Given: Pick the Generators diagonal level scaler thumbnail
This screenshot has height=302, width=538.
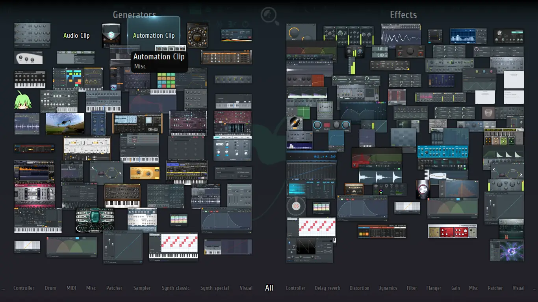Looking at the screenshot, I should click(123, 247).
